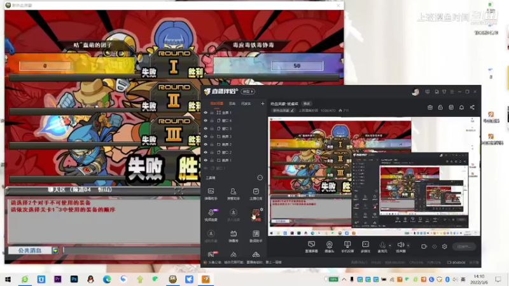Hide the 窗口 2 source via its eye icon
The width and height of the screenshot is (509, 286).
pyautogui.click(x=206, y=152)
